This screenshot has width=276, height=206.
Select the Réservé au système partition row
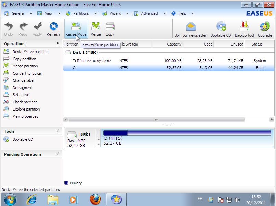coord(169,61)
